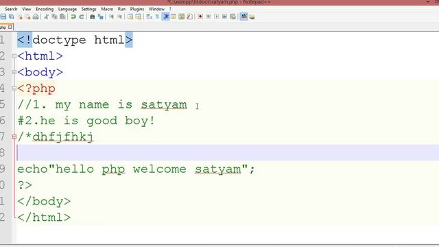This screenshot has height=247, width=439.
Task: Open the Run menu
Action: (121, 9)
